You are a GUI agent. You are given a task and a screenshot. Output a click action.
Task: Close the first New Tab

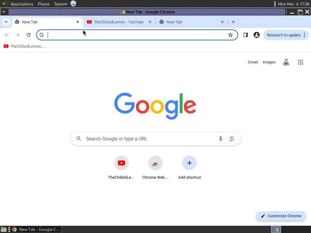pos(78,22)
